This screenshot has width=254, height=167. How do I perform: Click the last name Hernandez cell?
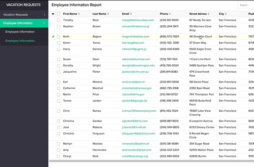(x=100, y=150)
